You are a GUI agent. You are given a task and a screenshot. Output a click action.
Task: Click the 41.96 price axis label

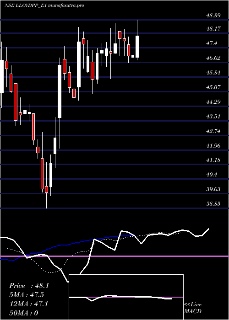tap(213, 145)
